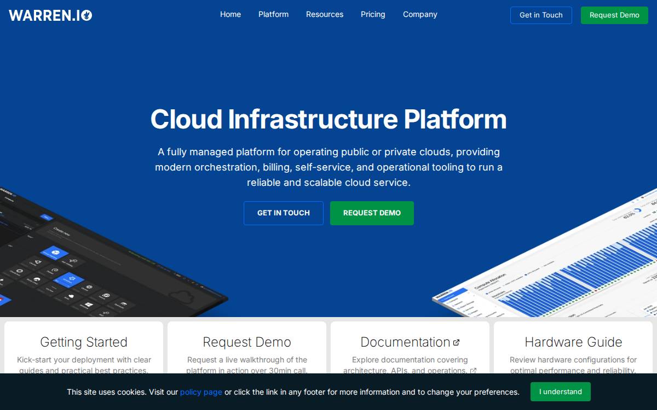The image size is (657, 410).
Task: Open the Home menu item
Action: click(230, 14)
